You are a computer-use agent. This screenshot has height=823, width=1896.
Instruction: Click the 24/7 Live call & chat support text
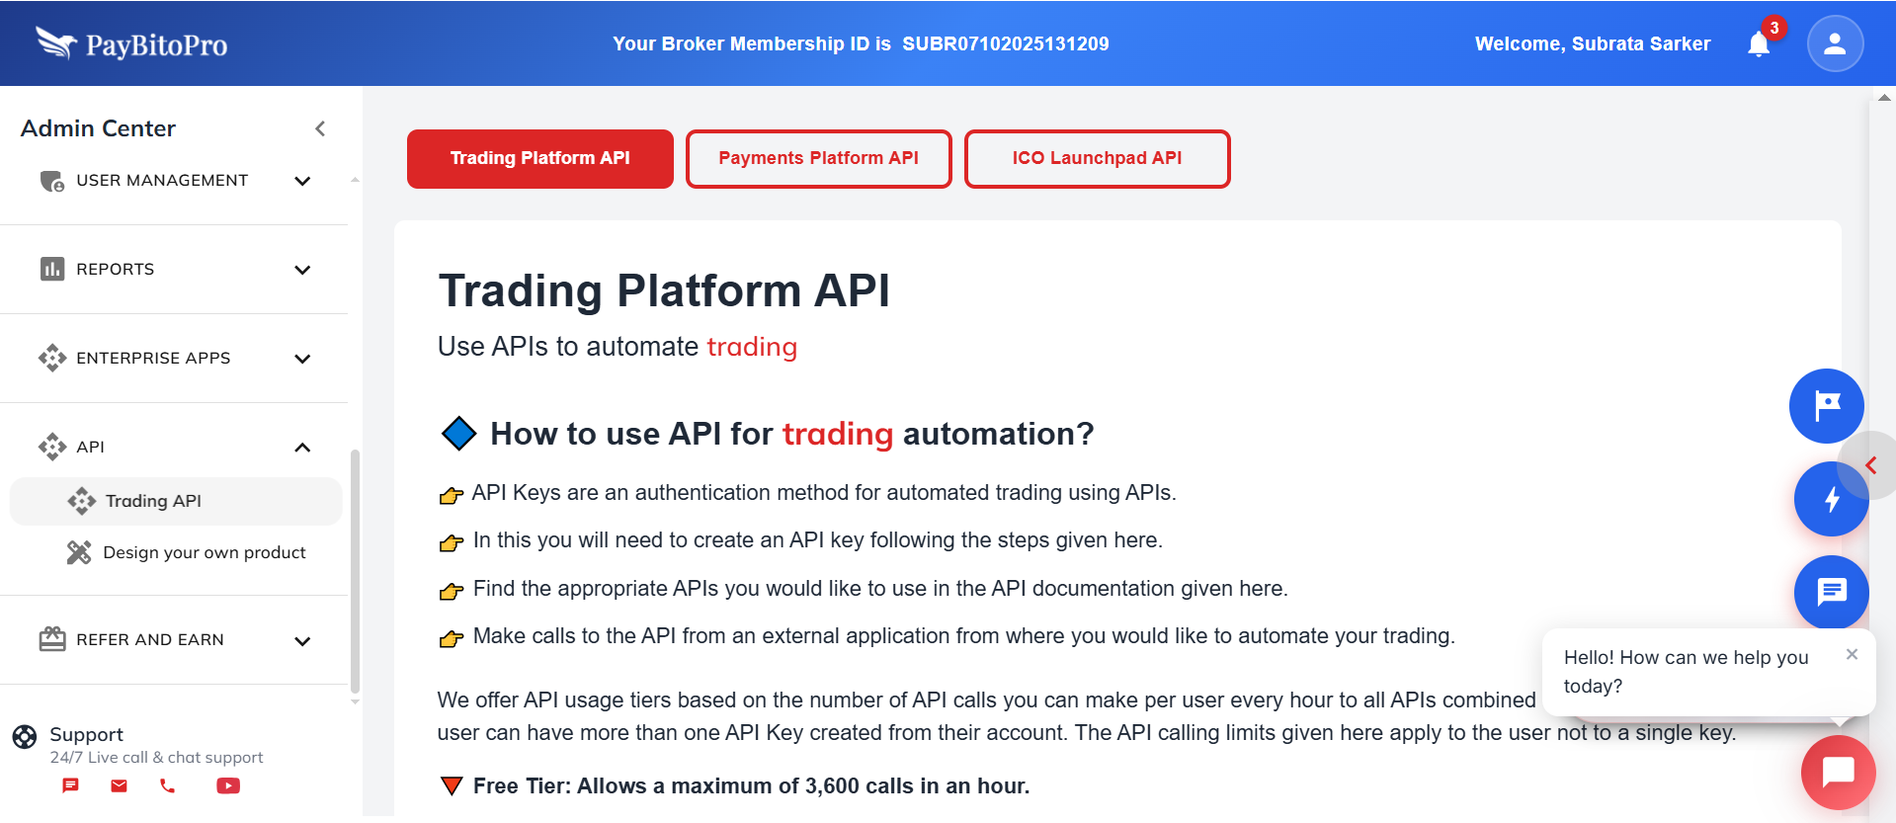(x=156, y=758)
